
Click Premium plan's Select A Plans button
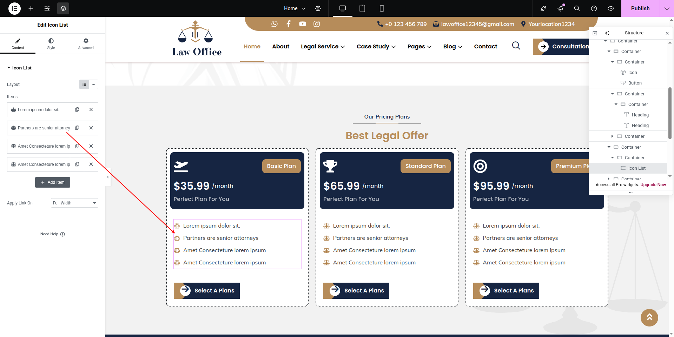[x=506, y=291]
